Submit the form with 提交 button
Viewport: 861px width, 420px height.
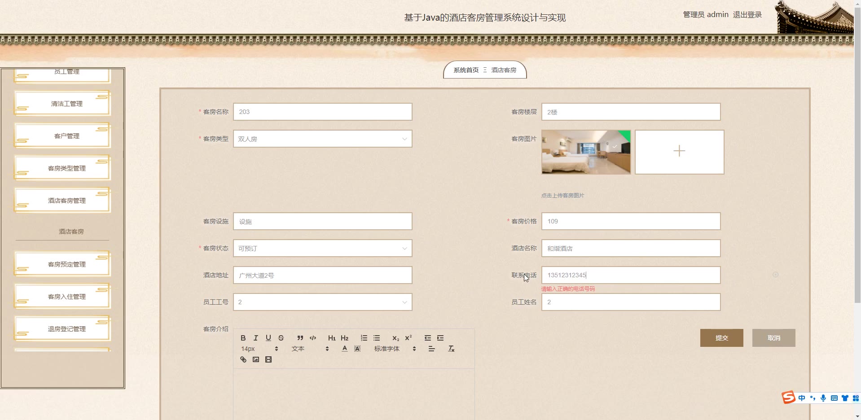tap(721, 338)
